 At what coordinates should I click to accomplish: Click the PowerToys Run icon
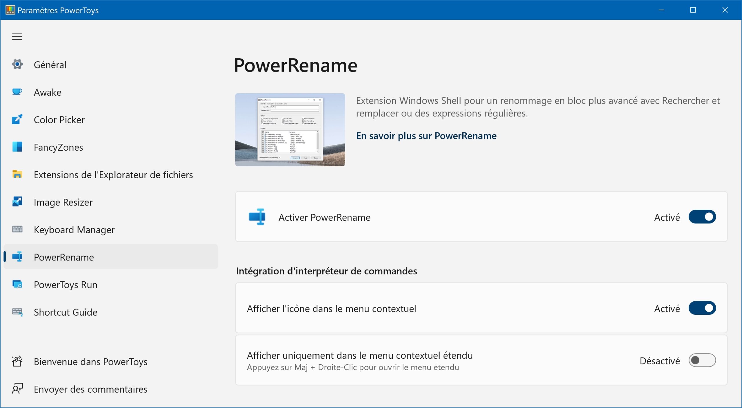coord(17,284)
